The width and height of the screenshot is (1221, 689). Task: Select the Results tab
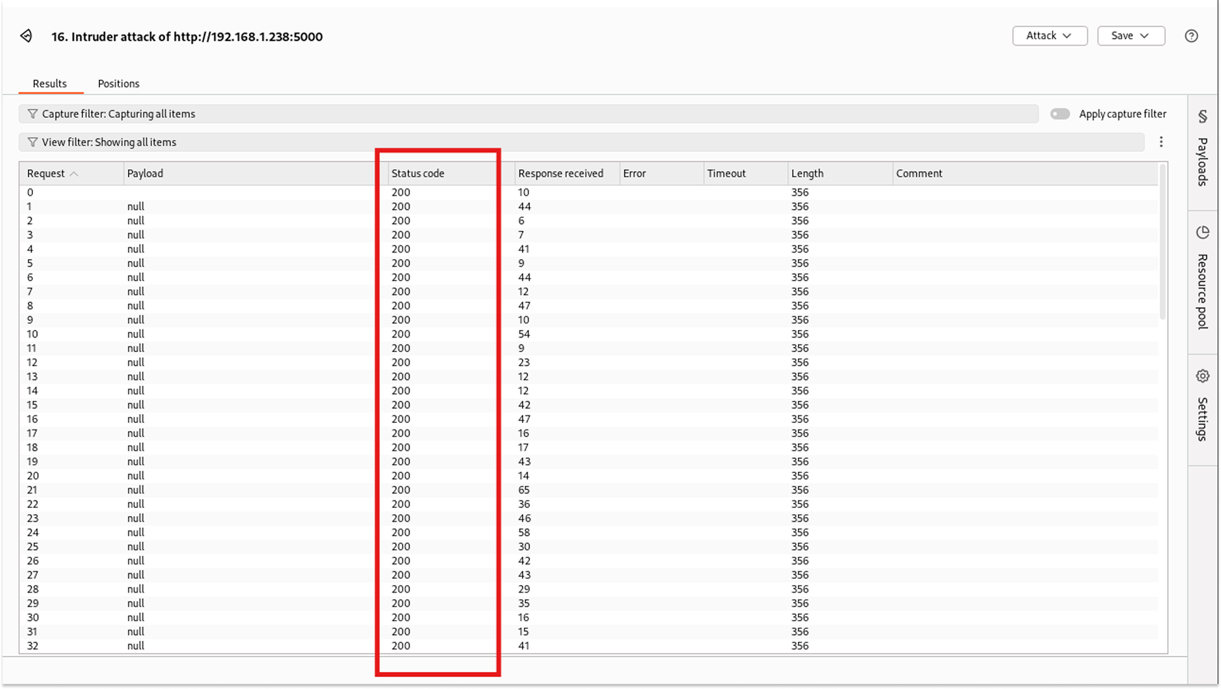pyautogui.click(x=49, y=83)
